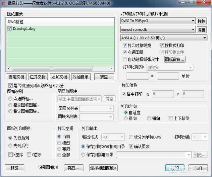Select 指定图框图块... radio button
This screenshot has width=212, height=177.
10,111
